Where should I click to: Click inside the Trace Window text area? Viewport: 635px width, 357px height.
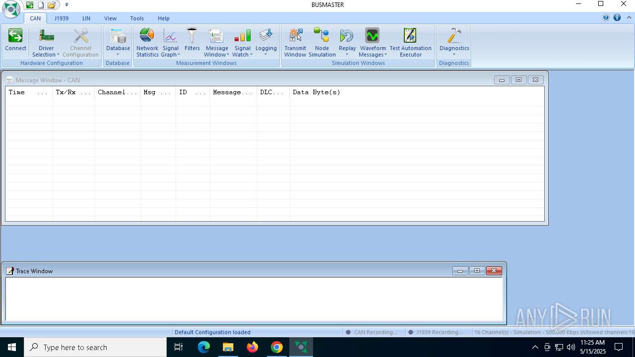(254, 299)
